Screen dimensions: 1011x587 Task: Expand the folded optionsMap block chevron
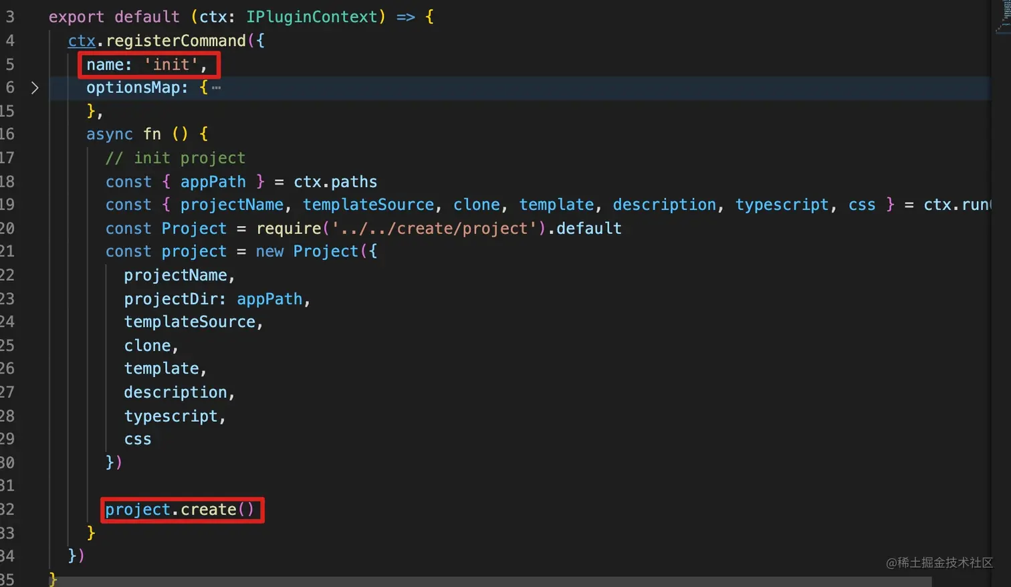35,88
